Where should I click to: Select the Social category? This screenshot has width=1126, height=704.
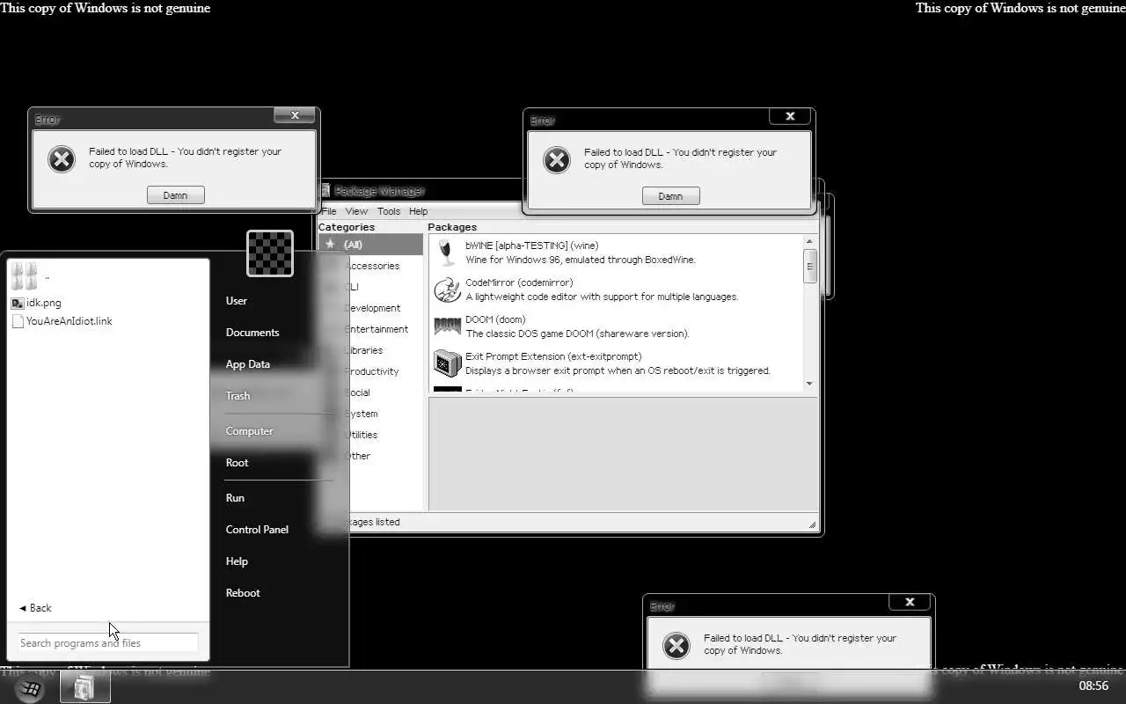tap(370, 392)
